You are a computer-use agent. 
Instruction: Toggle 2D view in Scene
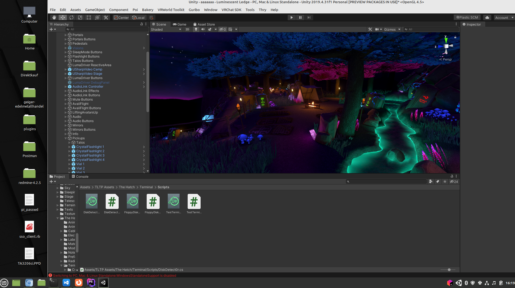[x=187, y=29]
